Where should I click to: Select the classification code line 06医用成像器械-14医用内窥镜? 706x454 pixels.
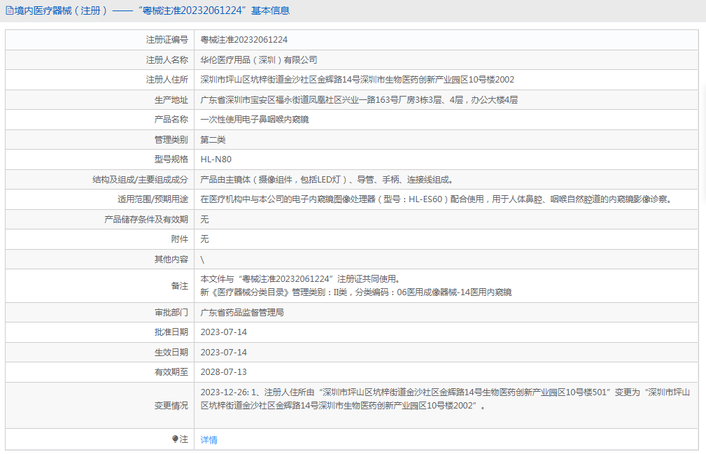click(356, 292)
